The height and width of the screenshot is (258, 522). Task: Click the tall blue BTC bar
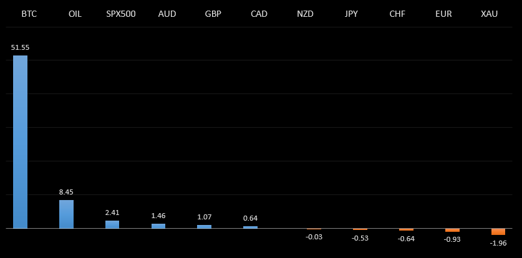click(20, 141)
